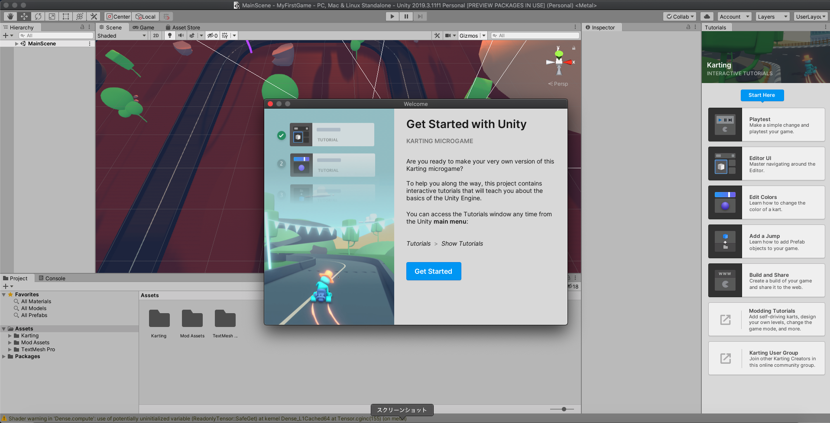Click the Inspector panel lock icon
830x423 pixels.
(x=688, y=27)
